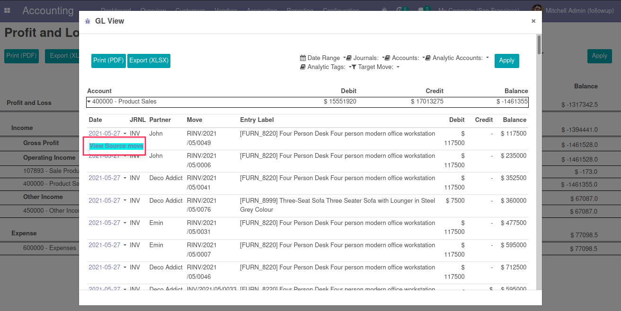
Task: Click the bug icon beside GL View title
Action: pos(87,21)
